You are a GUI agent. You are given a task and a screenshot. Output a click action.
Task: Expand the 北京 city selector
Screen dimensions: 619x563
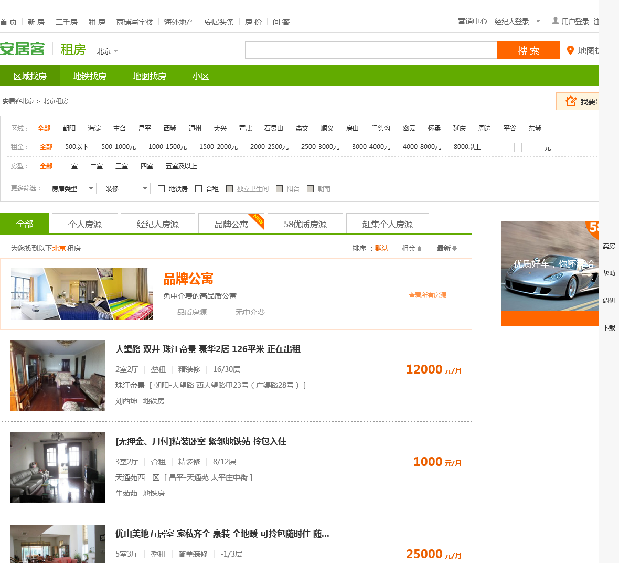click(x=107, y=51)
